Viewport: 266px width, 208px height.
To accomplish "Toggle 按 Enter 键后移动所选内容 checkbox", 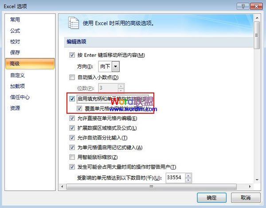I will 72,55.
